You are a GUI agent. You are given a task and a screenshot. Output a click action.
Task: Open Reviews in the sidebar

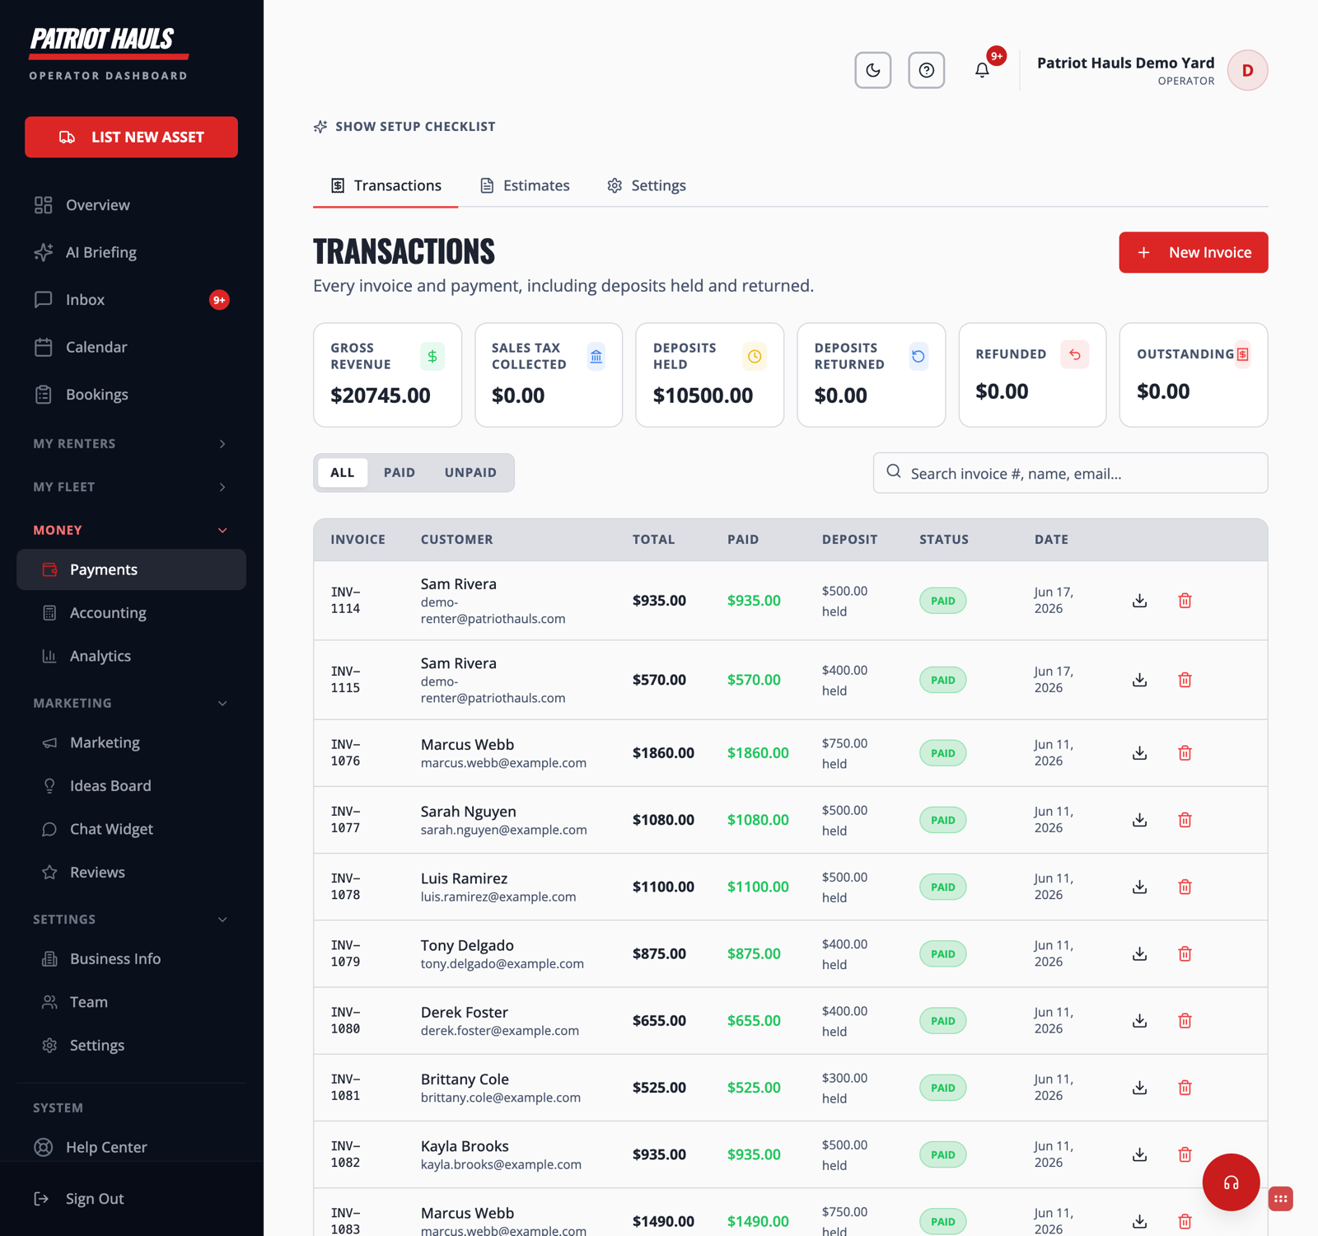[x=131, y=873]
